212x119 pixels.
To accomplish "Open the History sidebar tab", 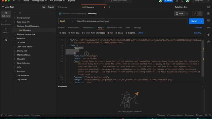I will coord(6,31).
